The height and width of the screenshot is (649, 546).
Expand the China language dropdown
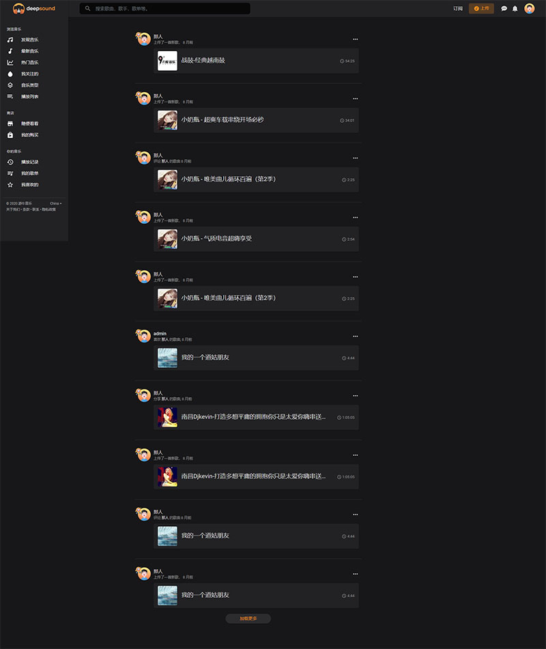pyautogui.click(x=55, y=203)
